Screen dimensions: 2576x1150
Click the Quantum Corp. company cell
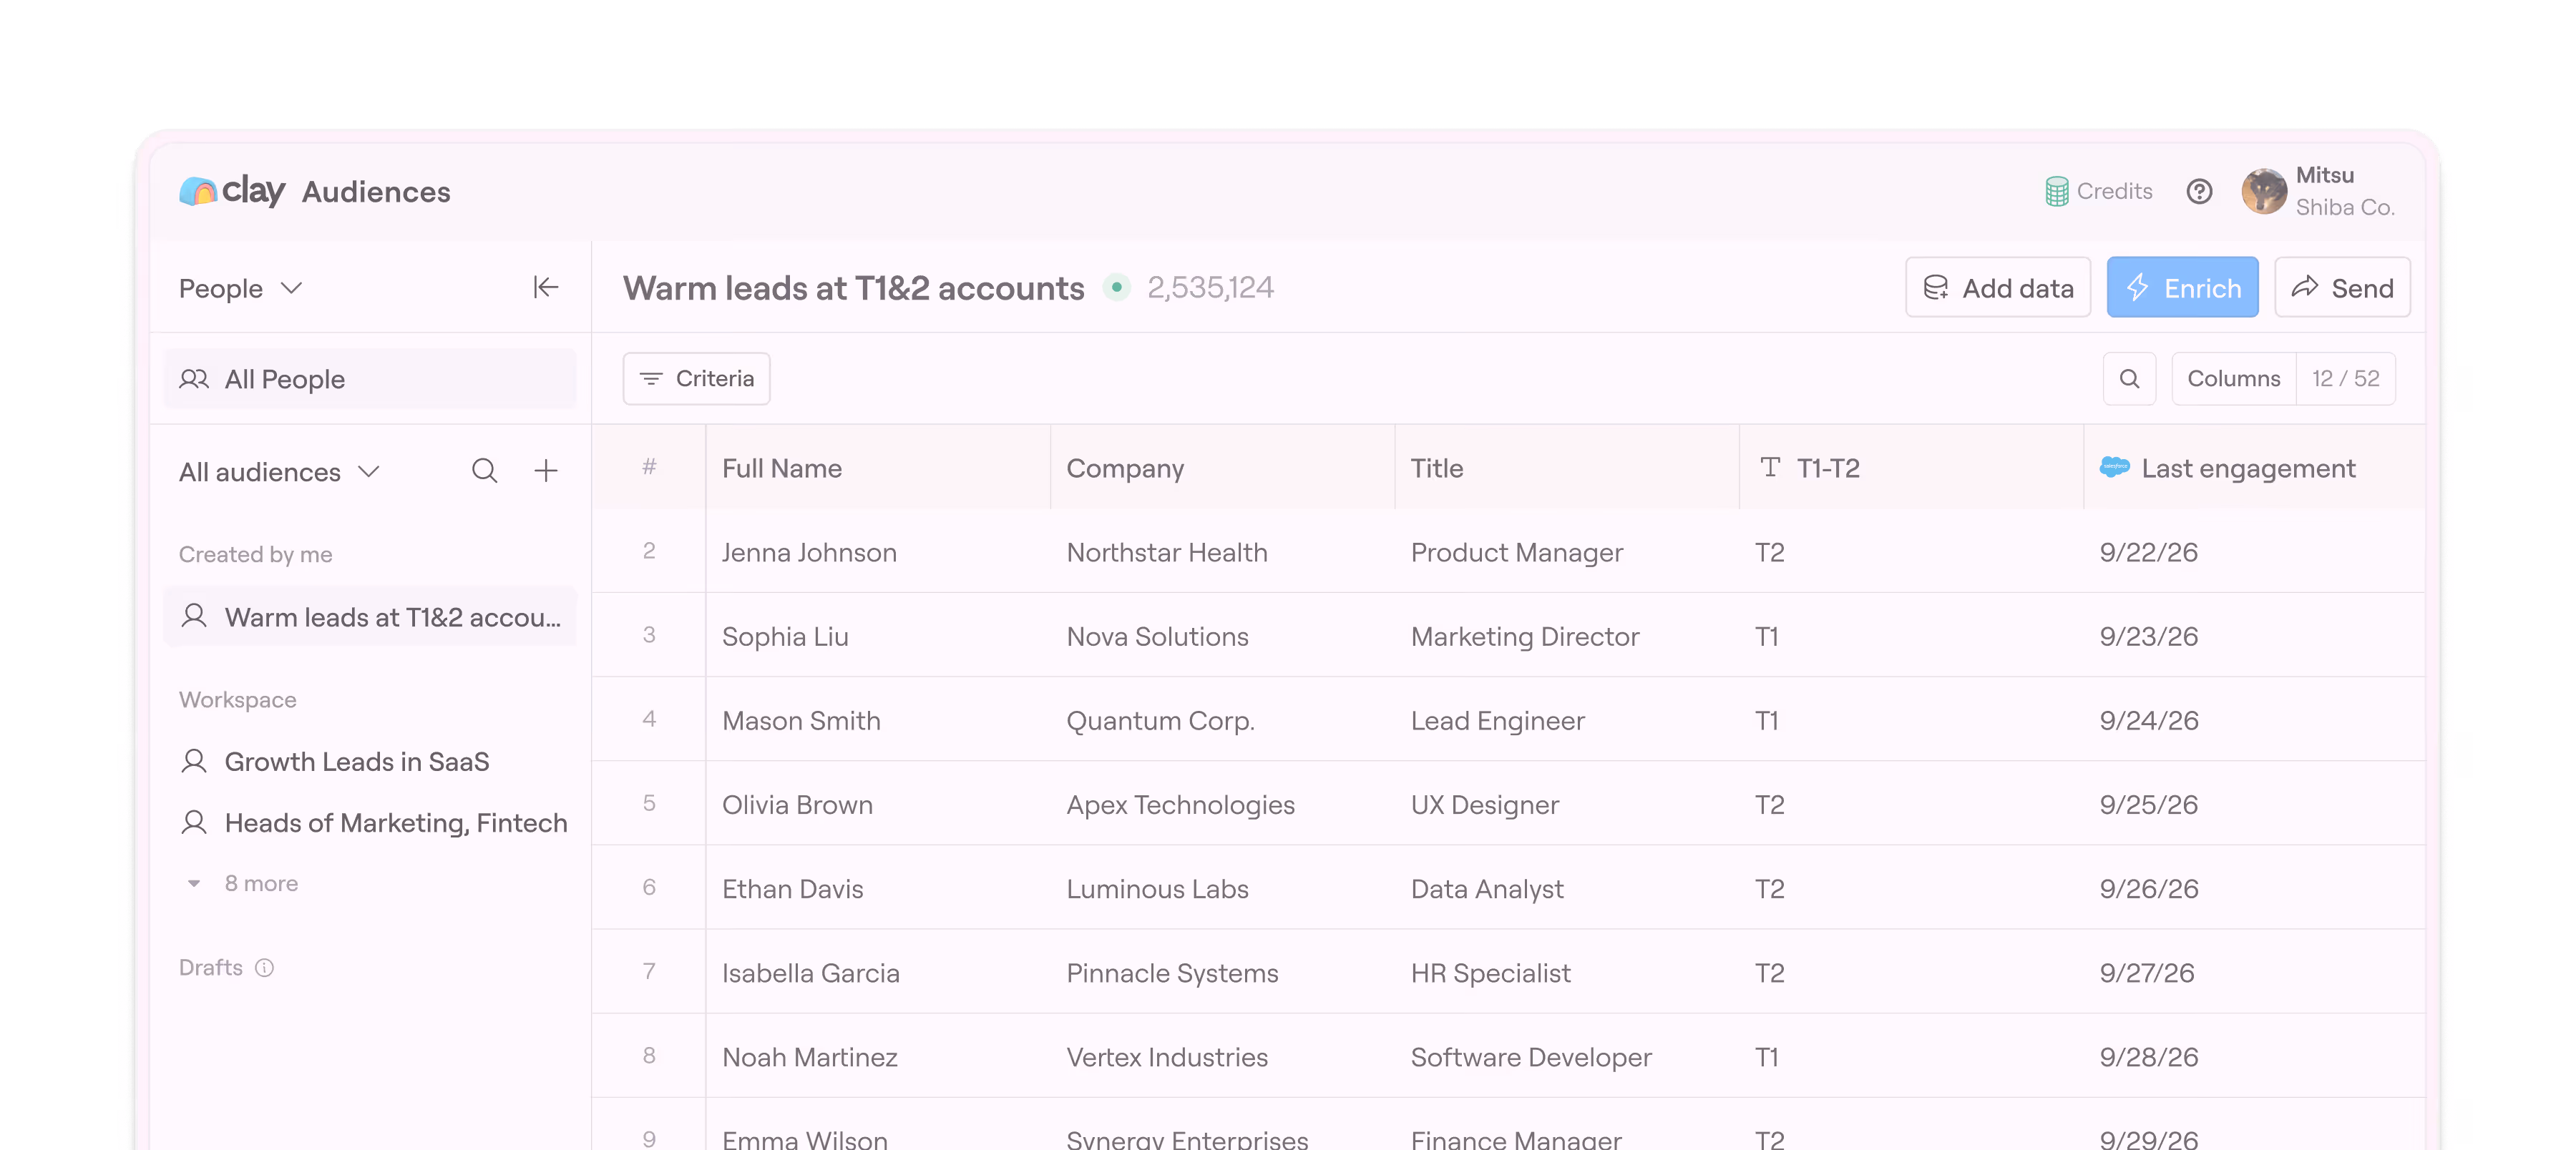pos(1222,719)
